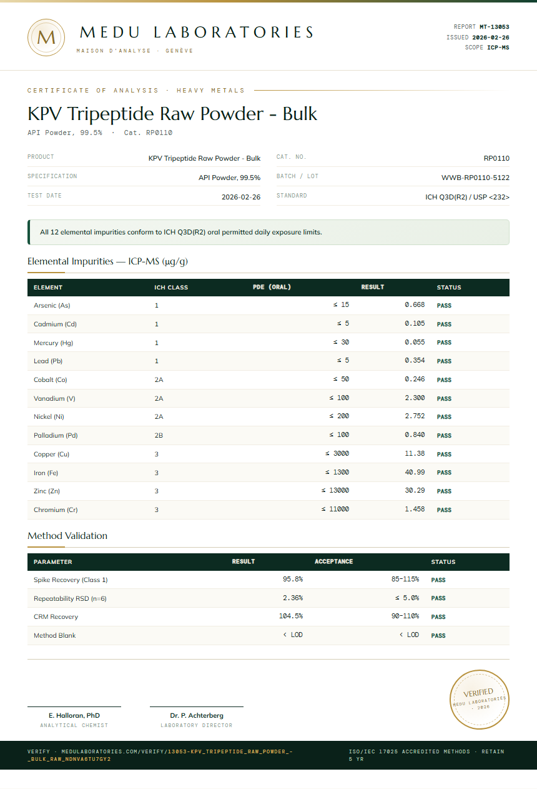
Task: Click Zinc PDE limit ≤ 13000
Action: [x=335, y=491]
